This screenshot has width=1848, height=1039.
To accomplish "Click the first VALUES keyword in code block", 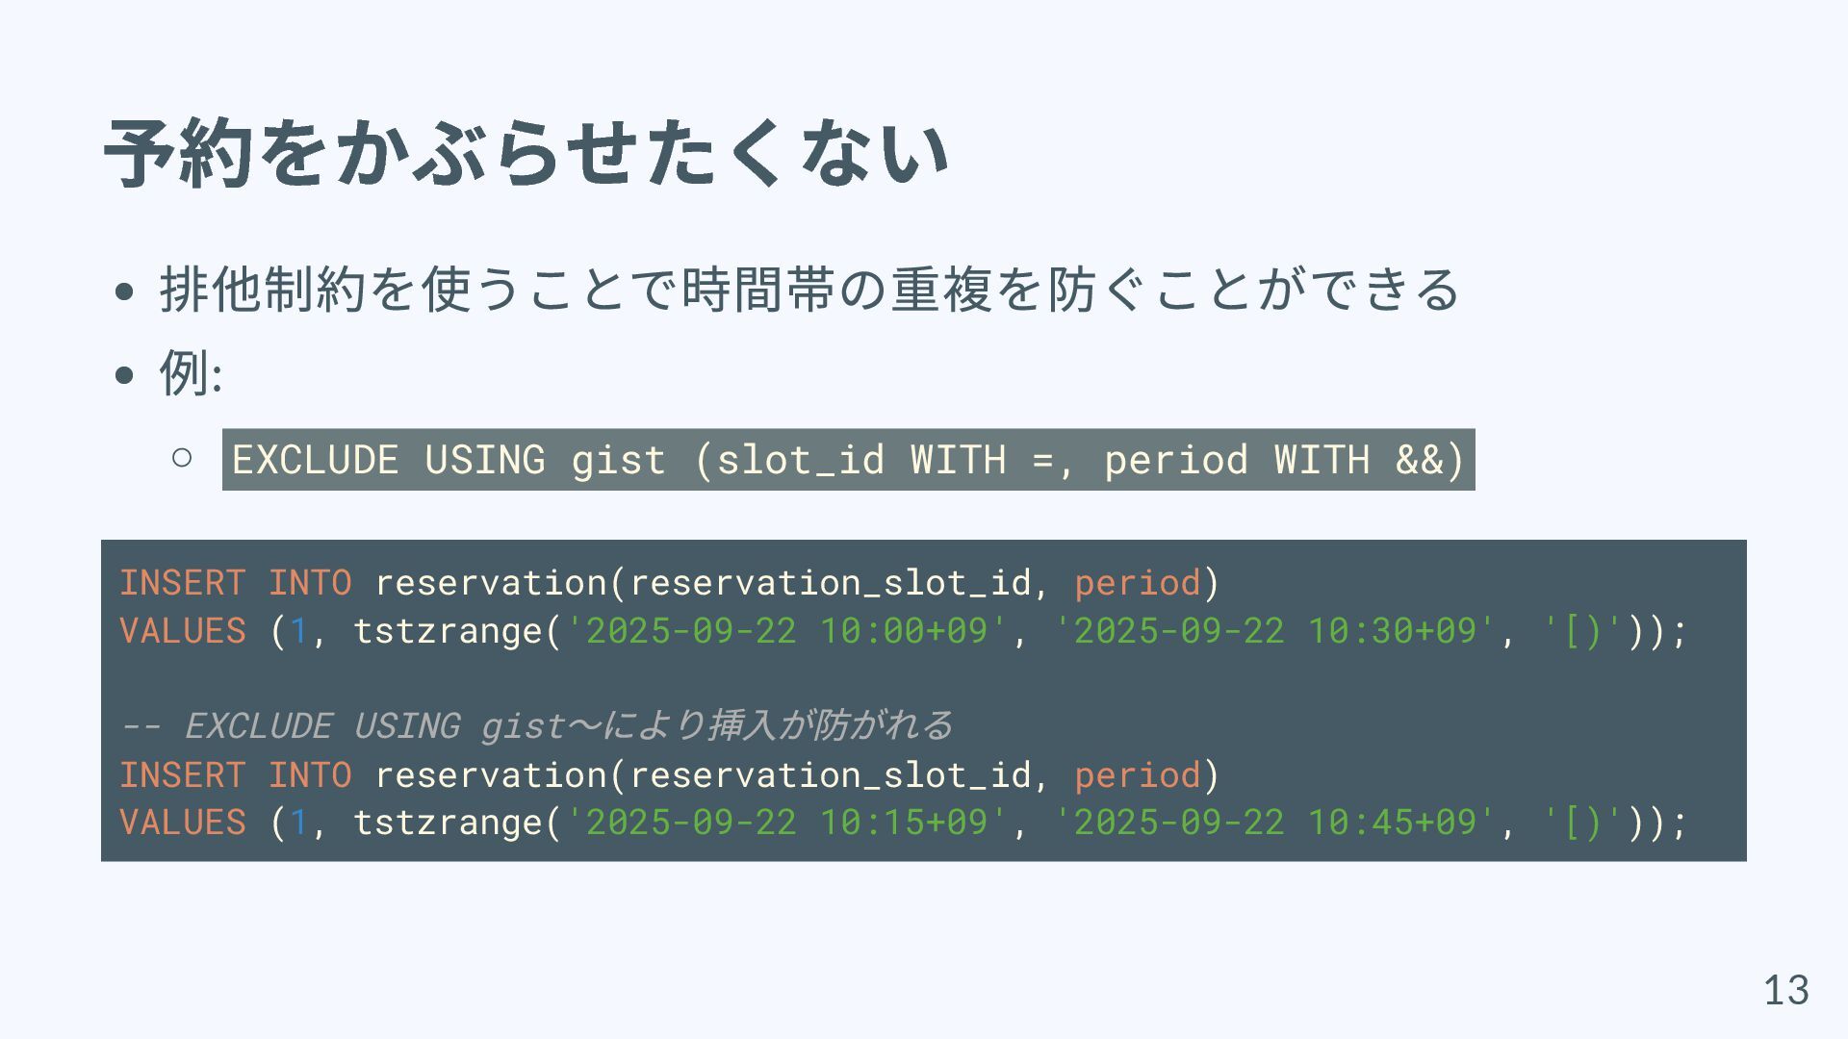I will (x=183, y=631).
